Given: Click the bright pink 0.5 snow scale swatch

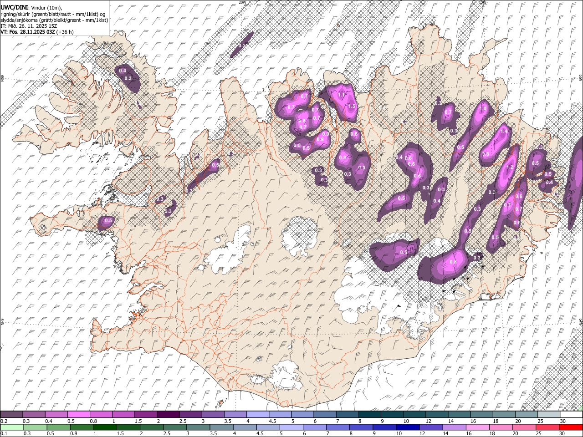Looking at the screenshot, I should (78, 415).
